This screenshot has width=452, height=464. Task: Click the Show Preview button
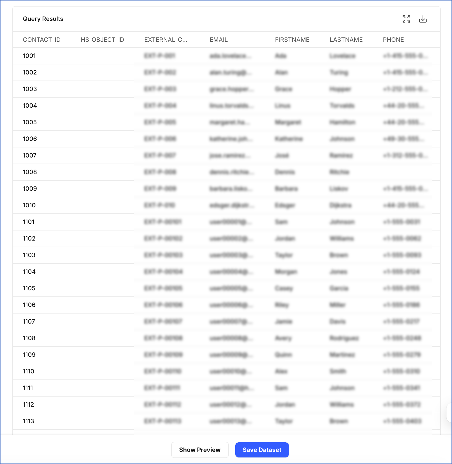(x=200, y=450)
